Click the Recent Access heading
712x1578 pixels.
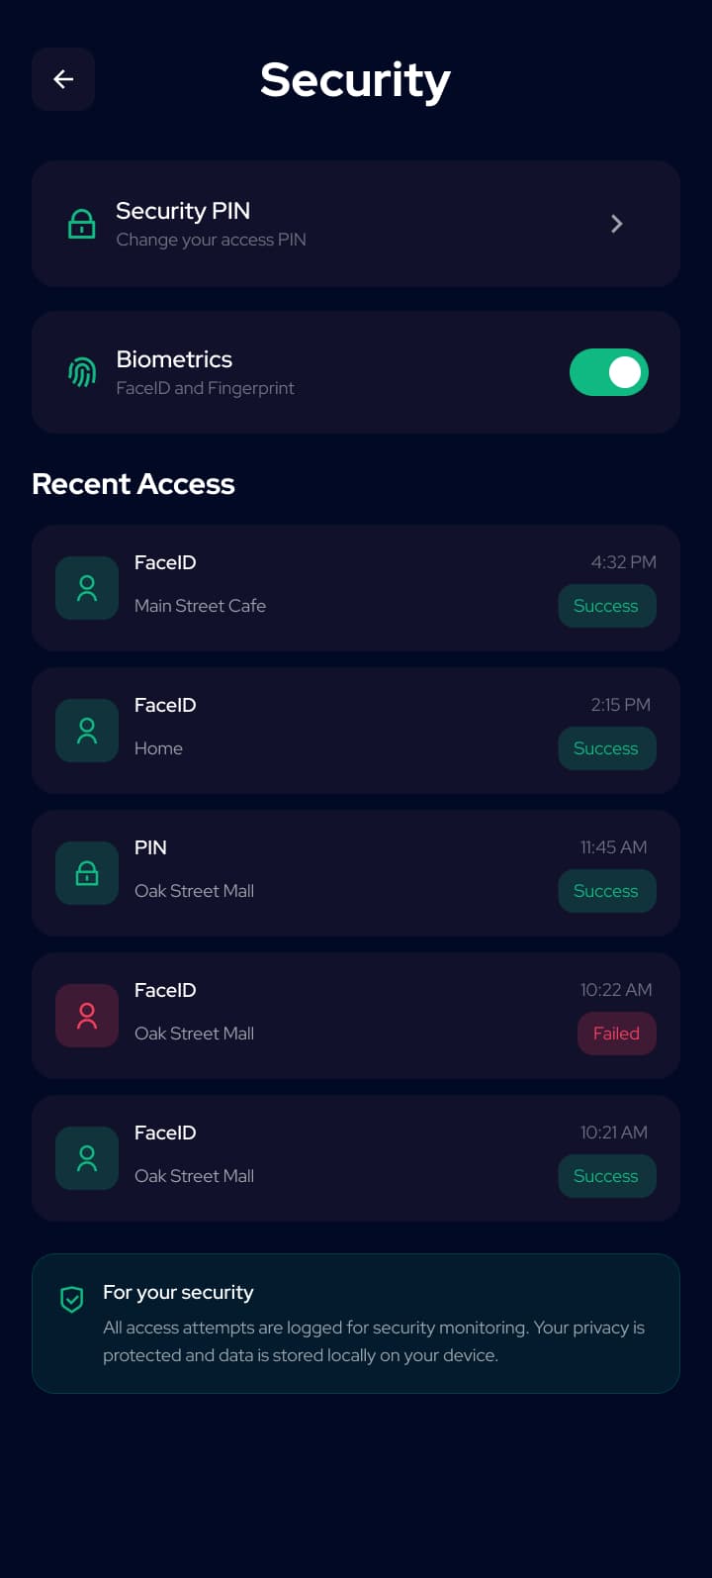pos(133,484)
